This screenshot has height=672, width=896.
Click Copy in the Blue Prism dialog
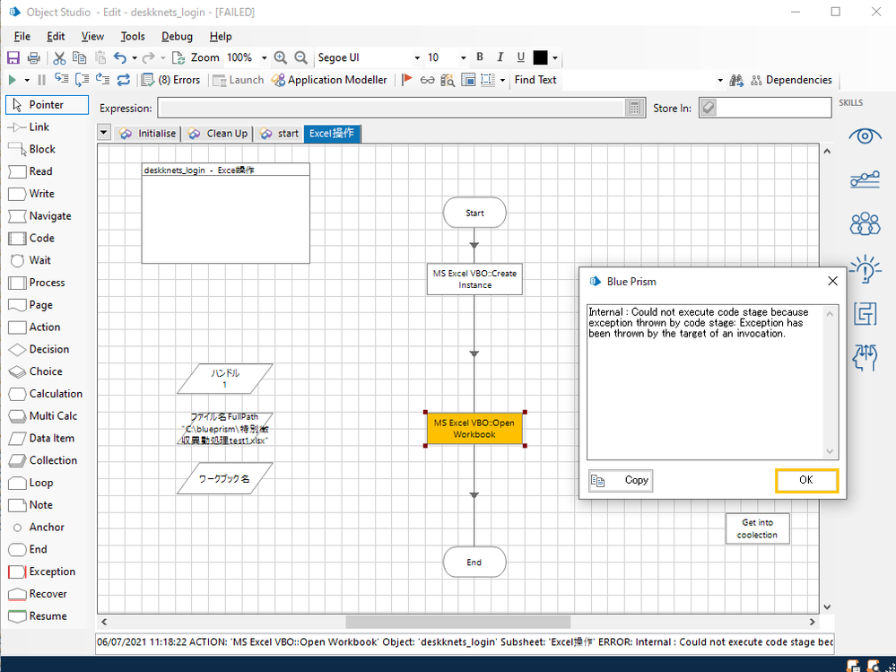point(621,481)
